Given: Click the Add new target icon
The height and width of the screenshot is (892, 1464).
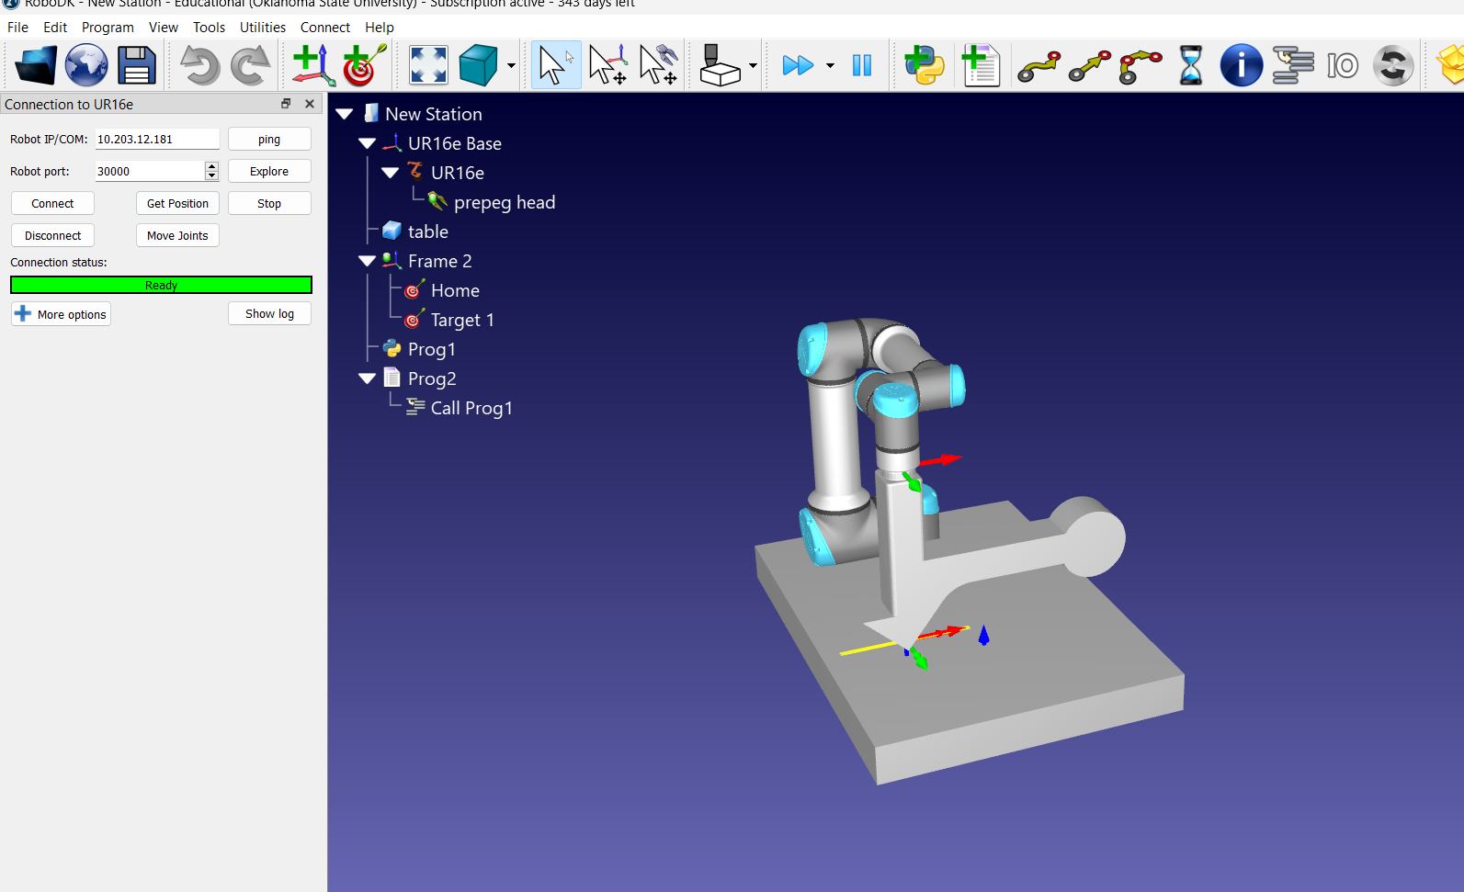Looking at the screenshot, I should [x=364, y=66].
